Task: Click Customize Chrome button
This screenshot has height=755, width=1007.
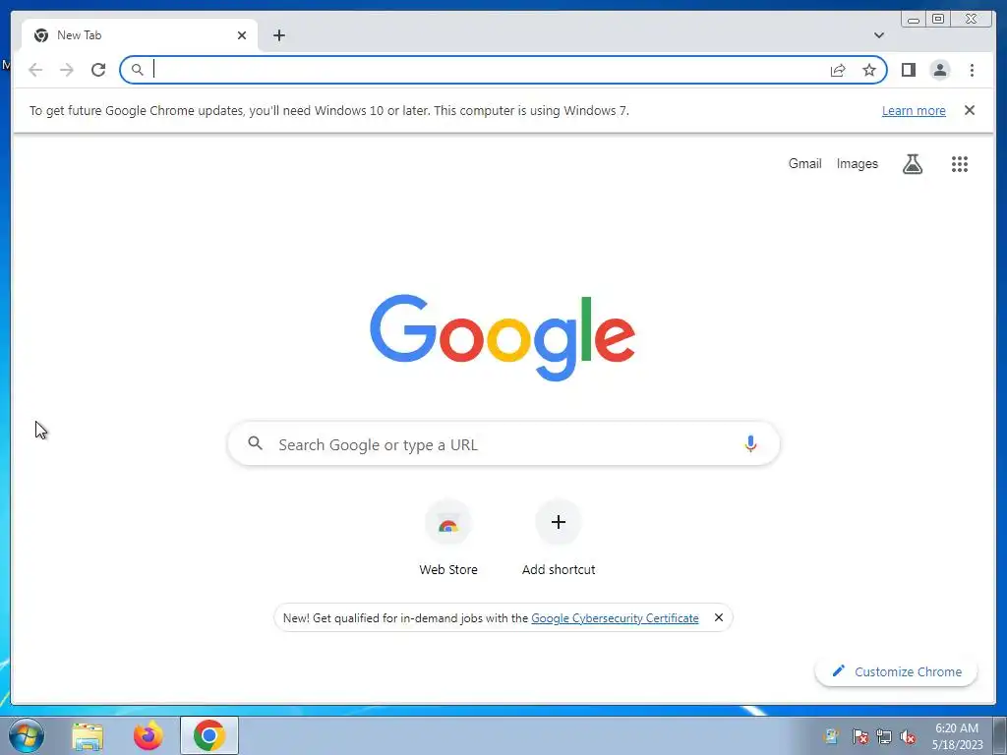Action: [896, 671]
